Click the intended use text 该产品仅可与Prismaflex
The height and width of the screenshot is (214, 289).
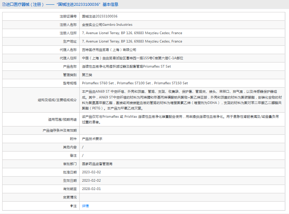pyautogui.click(x=181, y=120)
